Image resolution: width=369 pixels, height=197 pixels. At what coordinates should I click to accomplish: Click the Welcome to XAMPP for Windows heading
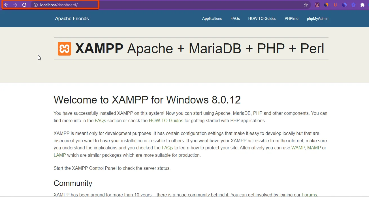coord(147,100)
